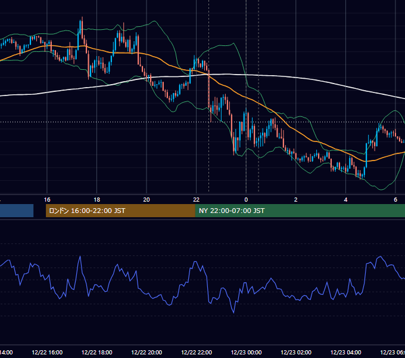Screen dimensions: 405x358
Task: Select the "12/23 04:00" date label
Action: click(x=346, y=352)
